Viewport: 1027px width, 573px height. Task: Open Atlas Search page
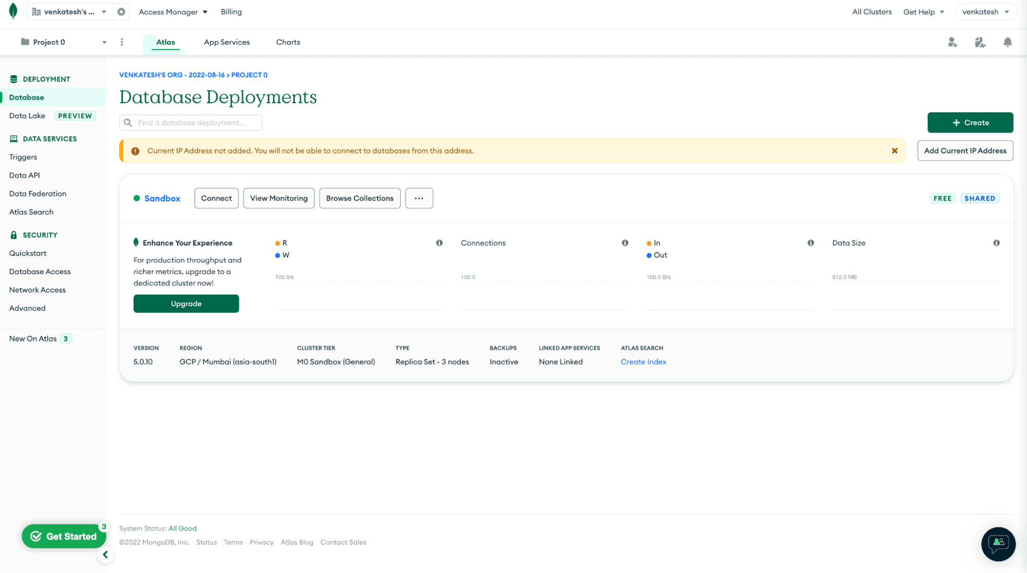coord(31,212)
